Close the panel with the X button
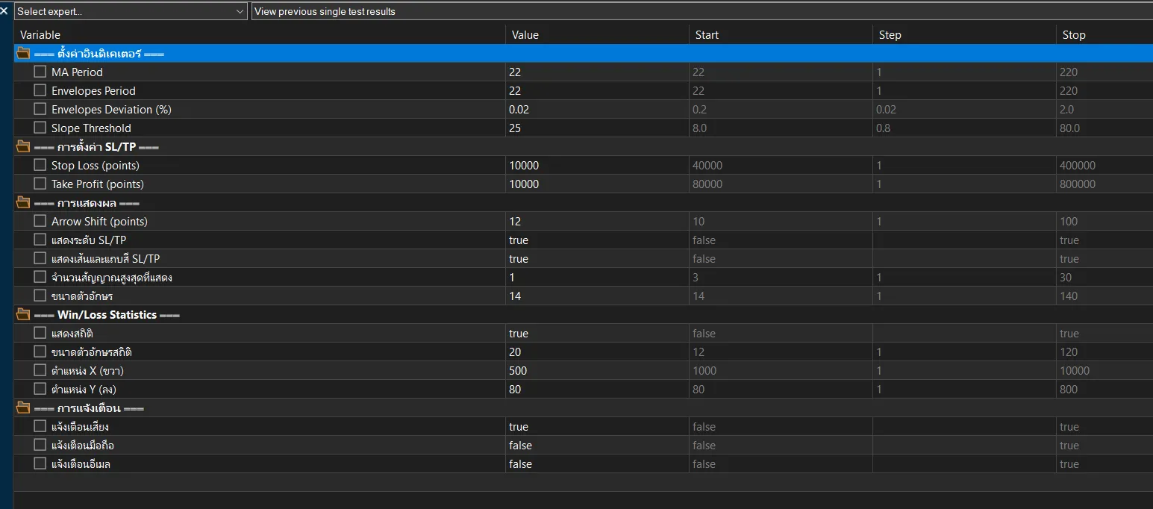This screenshot has width=1153, height=509. [4, 10]
